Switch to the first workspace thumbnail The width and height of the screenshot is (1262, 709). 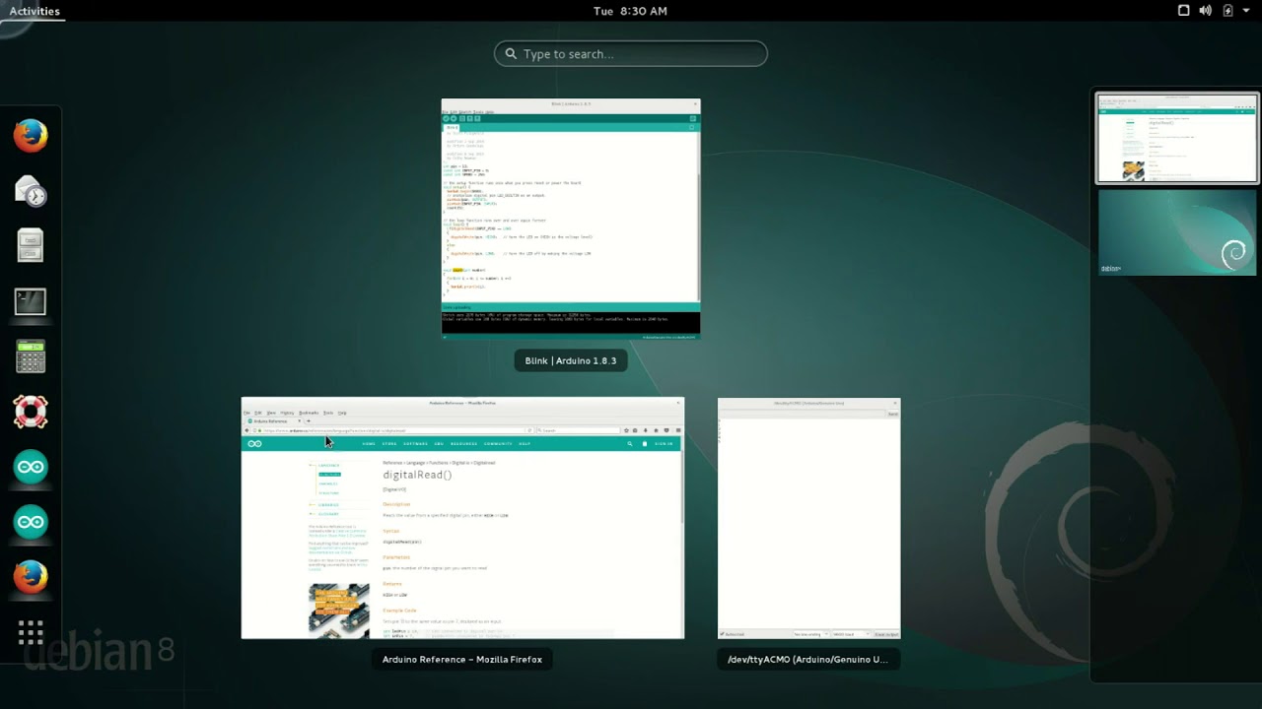click(1177, 138)
